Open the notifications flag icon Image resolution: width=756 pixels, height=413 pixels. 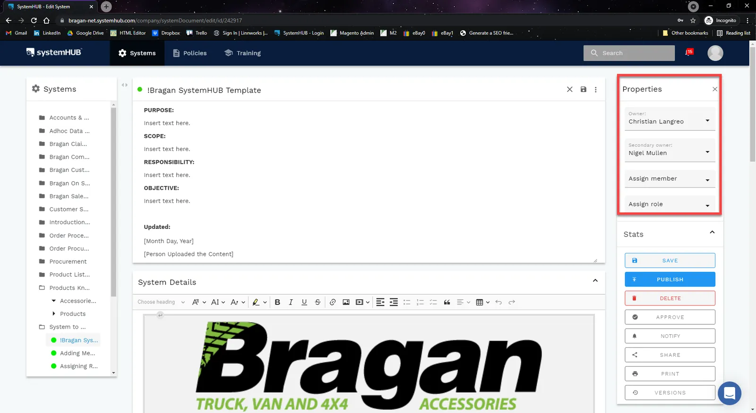689,52
